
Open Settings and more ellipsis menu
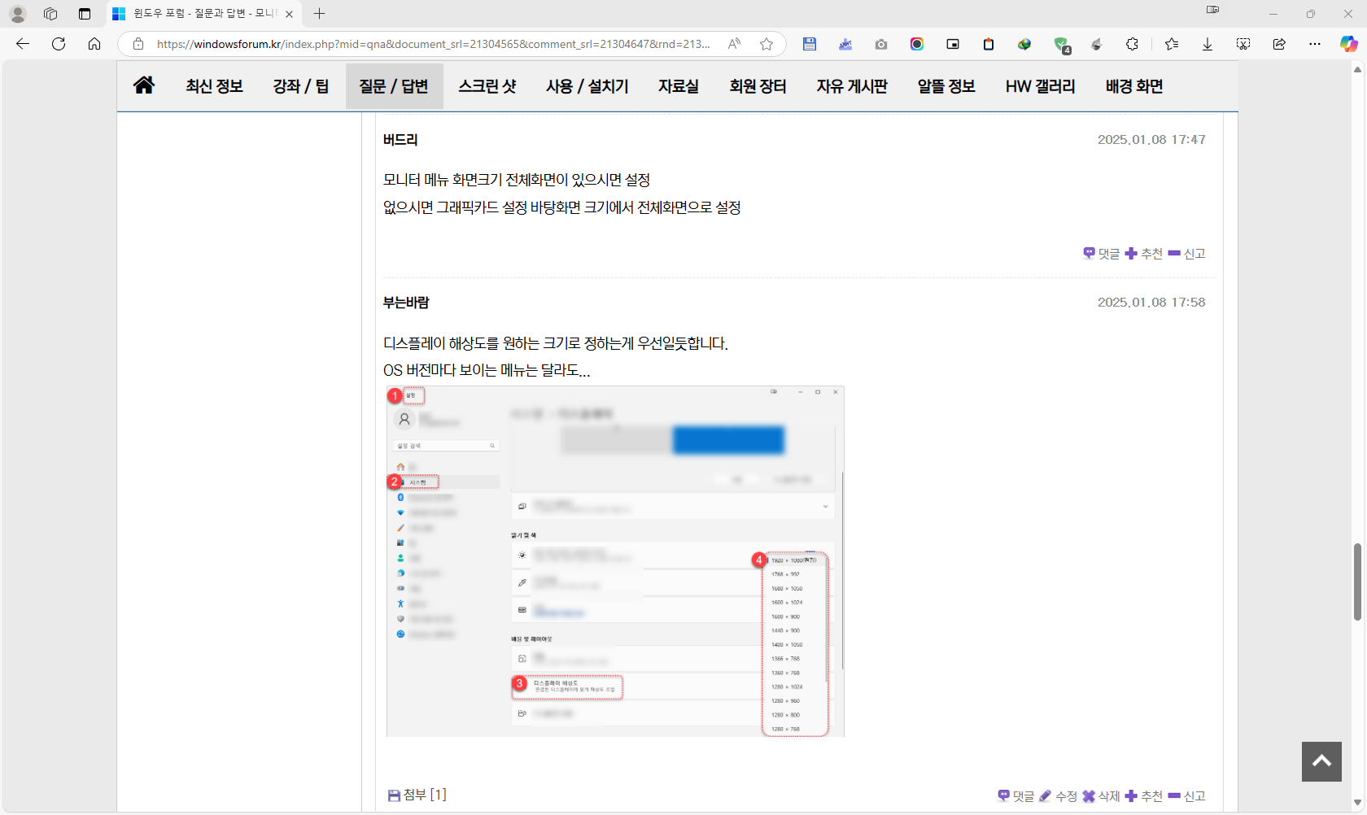tap(1315, 44)
